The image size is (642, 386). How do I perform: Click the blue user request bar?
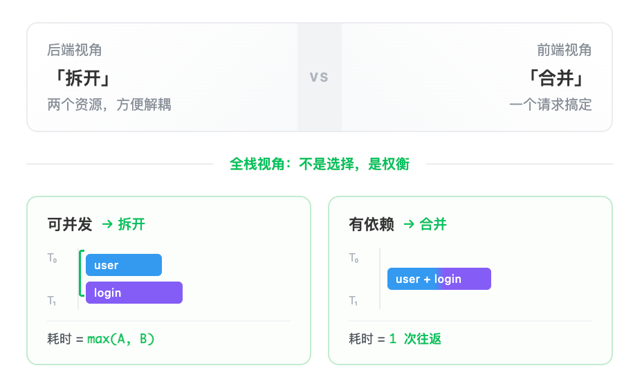click(123, 265)
